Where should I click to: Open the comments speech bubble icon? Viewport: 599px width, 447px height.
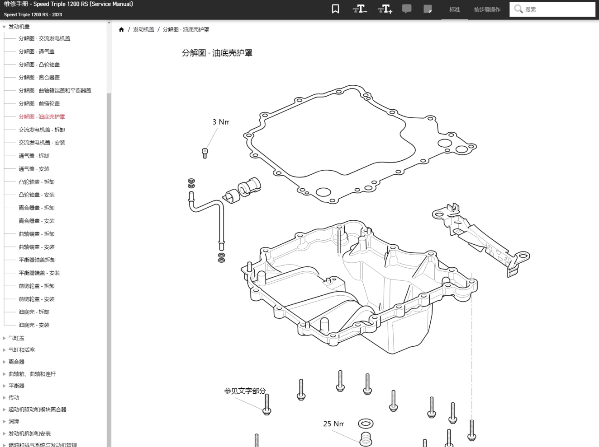tap(407, 9)
